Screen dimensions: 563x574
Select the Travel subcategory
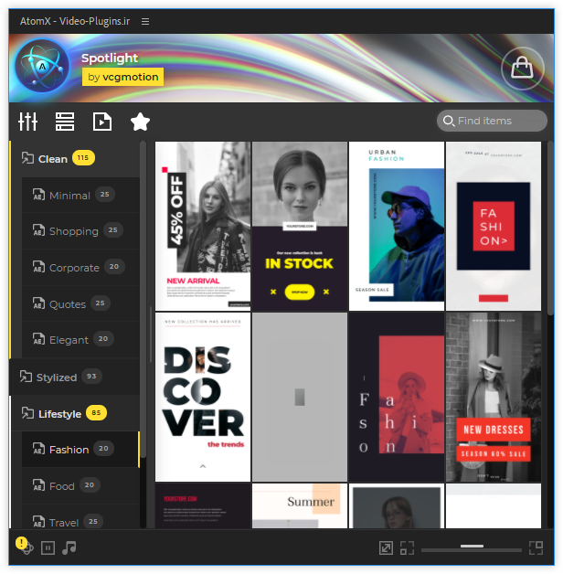click(80, 517)
